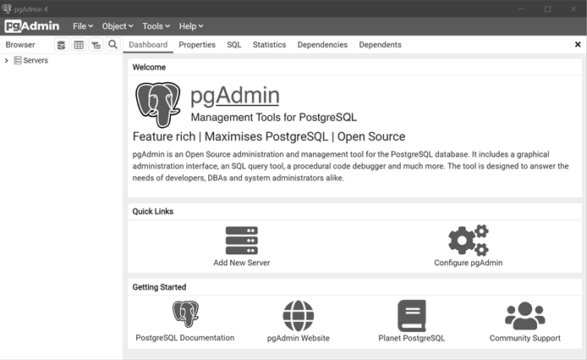
Task: Switch to the Properties tab
Action: tap(197, 45)
